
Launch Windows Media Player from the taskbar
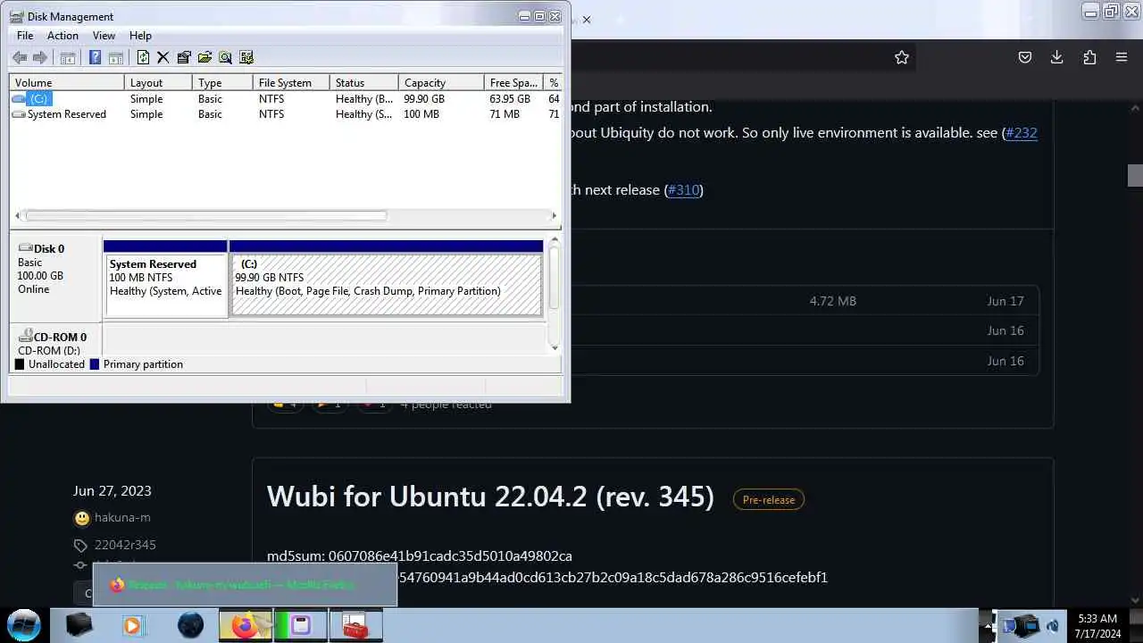(x=132, y=625)
